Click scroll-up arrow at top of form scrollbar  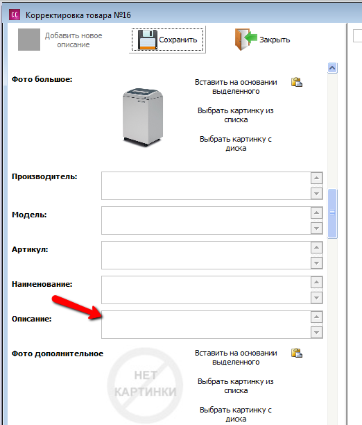tap(332, 68)
